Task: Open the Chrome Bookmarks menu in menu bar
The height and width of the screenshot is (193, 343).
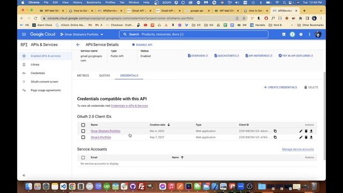Action: [x=94, y=2]
